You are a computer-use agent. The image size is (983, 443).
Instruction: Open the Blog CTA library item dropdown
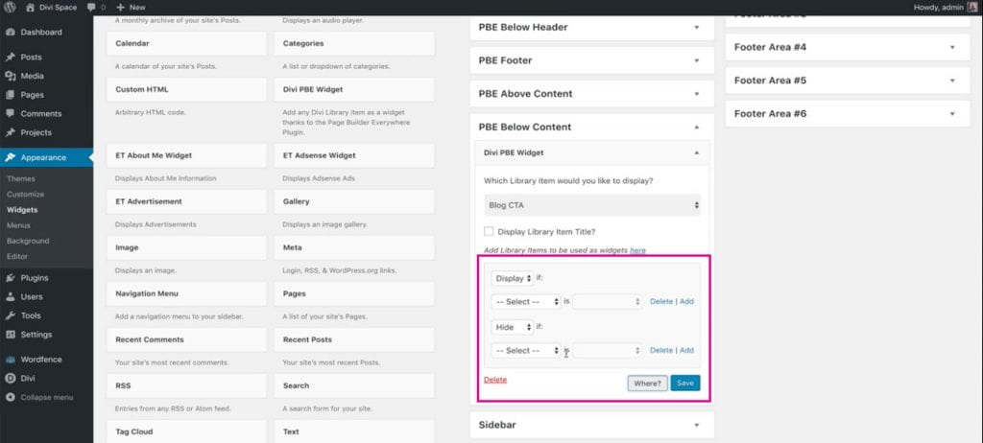[x=592, y=205]
